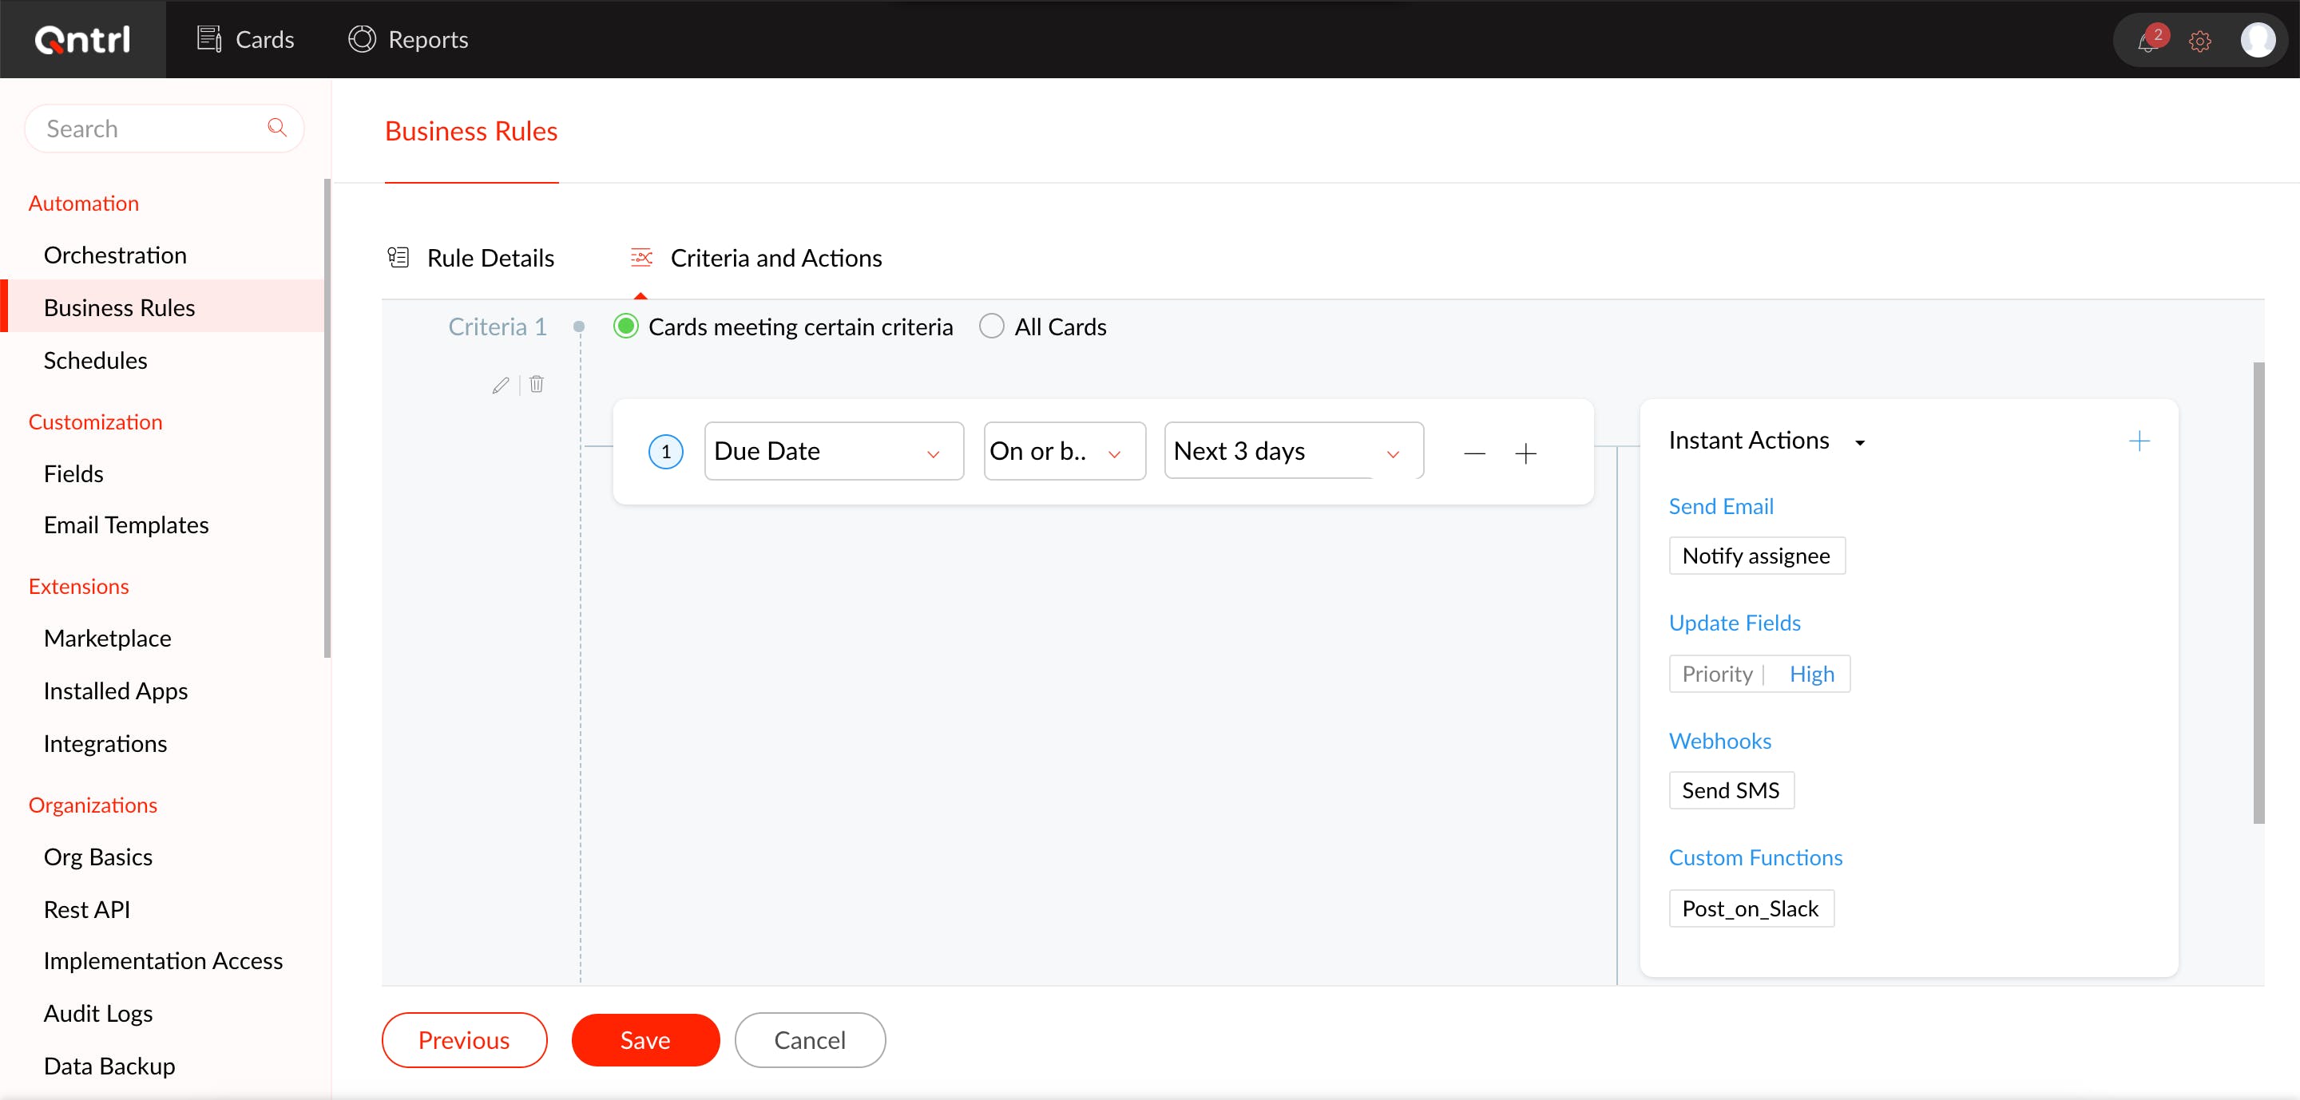Open the settings gear icon
The image size is (2300, 1100).
point(2199,42)
